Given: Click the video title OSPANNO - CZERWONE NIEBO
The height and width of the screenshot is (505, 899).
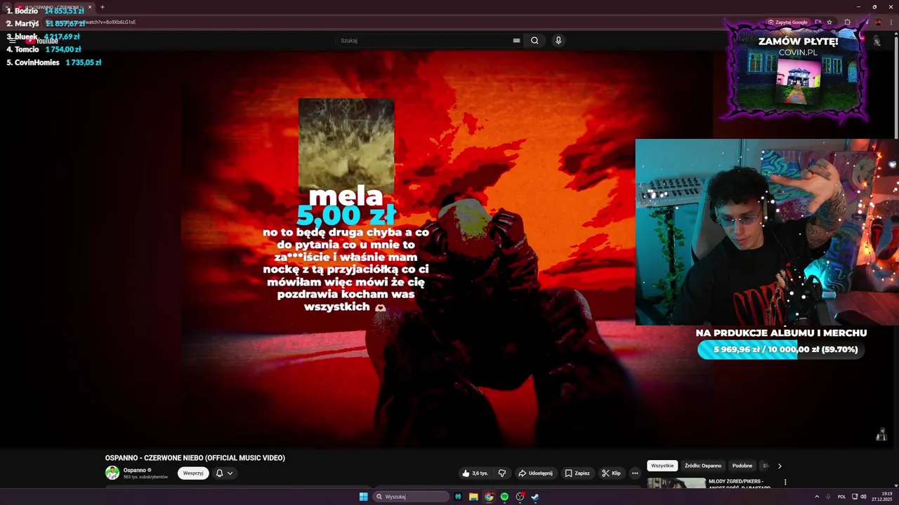Looking at the screenshot, I should tap(195, 458).
